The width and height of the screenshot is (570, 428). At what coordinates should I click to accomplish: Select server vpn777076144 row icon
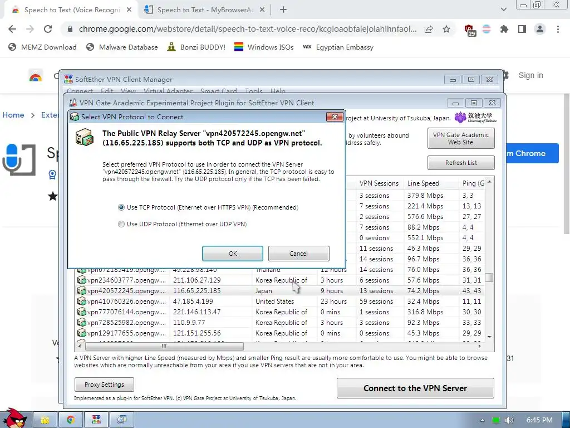point(81,312)
